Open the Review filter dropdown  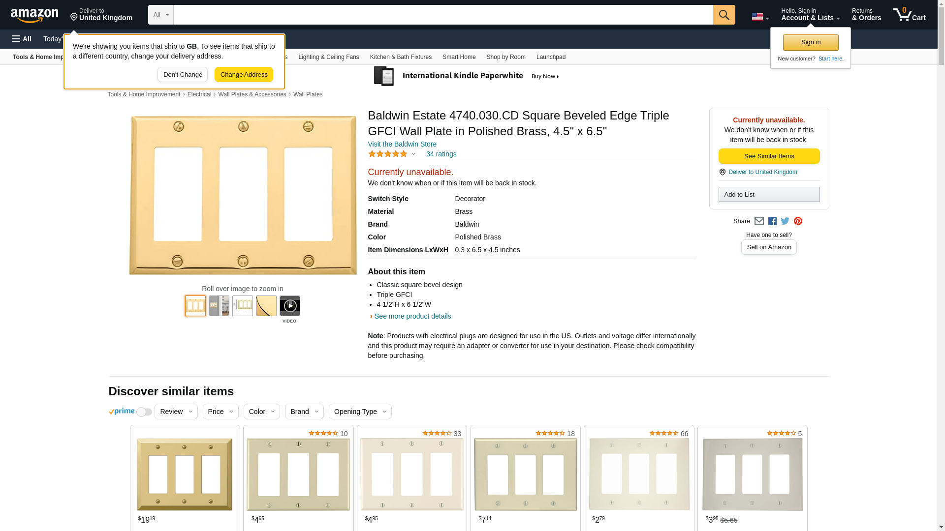tap(176, 412)
